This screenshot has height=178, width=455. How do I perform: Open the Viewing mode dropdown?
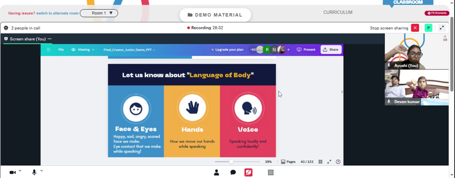(83, 50)
